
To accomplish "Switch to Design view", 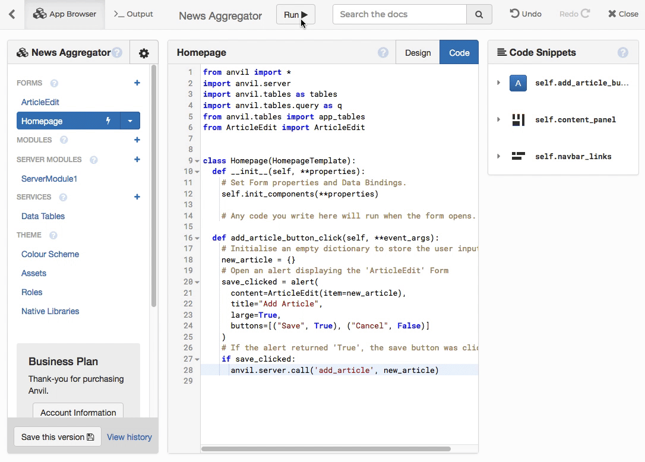I will coord(418,53).
